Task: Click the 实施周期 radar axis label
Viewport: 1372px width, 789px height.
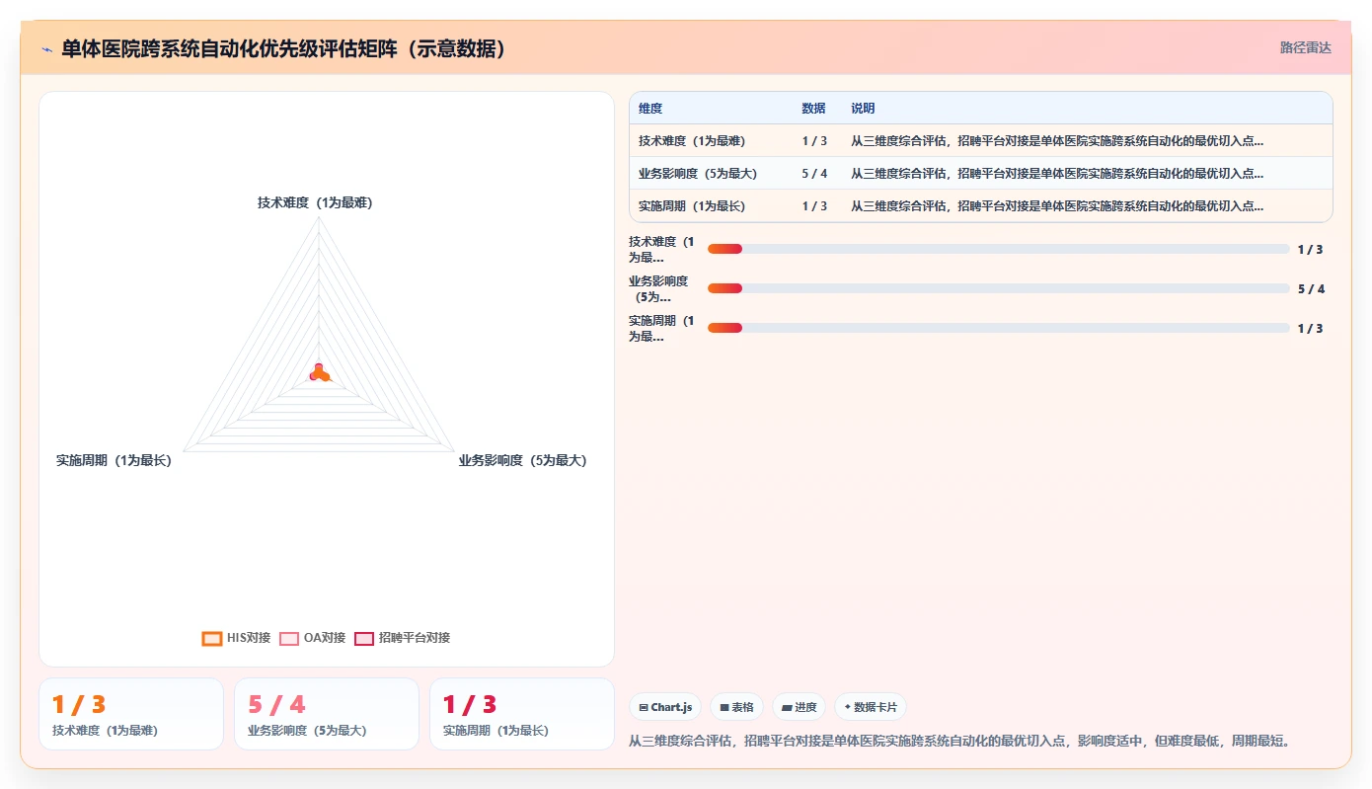Action: pyautogui.click(x=114, y=460)
